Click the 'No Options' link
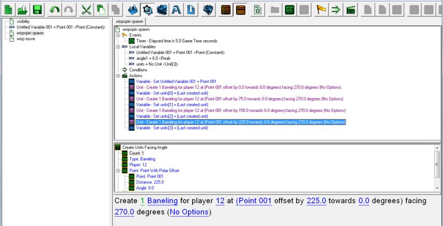Image resolution: width=443 pixels, height=226 pixels. pos(189,212)
